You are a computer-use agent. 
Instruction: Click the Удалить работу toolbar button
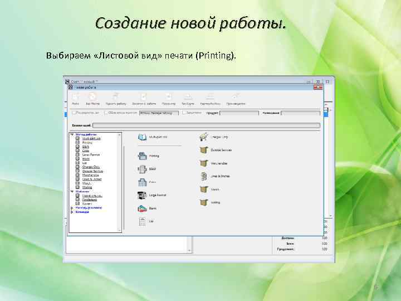[116, 99]
